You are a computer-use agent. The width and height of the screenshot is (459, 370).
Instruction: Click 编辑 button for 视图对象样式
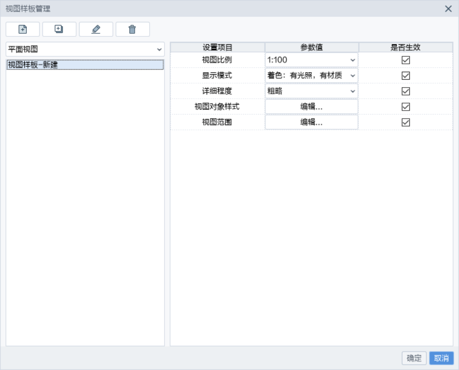point(311,107)
